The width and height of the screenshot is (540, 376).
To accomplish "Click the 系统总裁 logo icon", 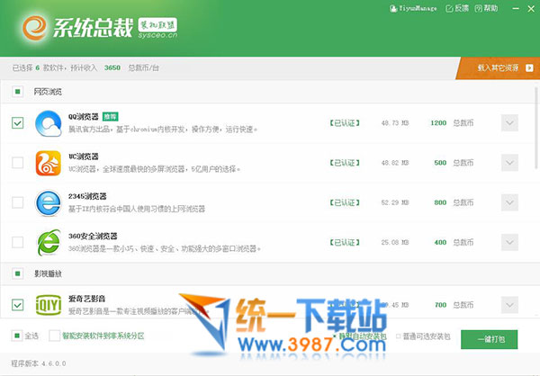I will click(x=34, y=28).
